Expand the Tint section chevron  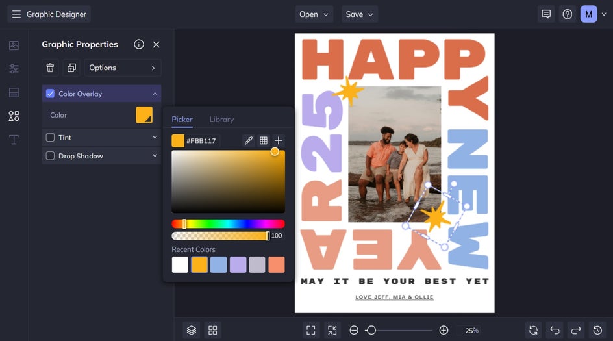pyautogui.click(x=155, y=137)
